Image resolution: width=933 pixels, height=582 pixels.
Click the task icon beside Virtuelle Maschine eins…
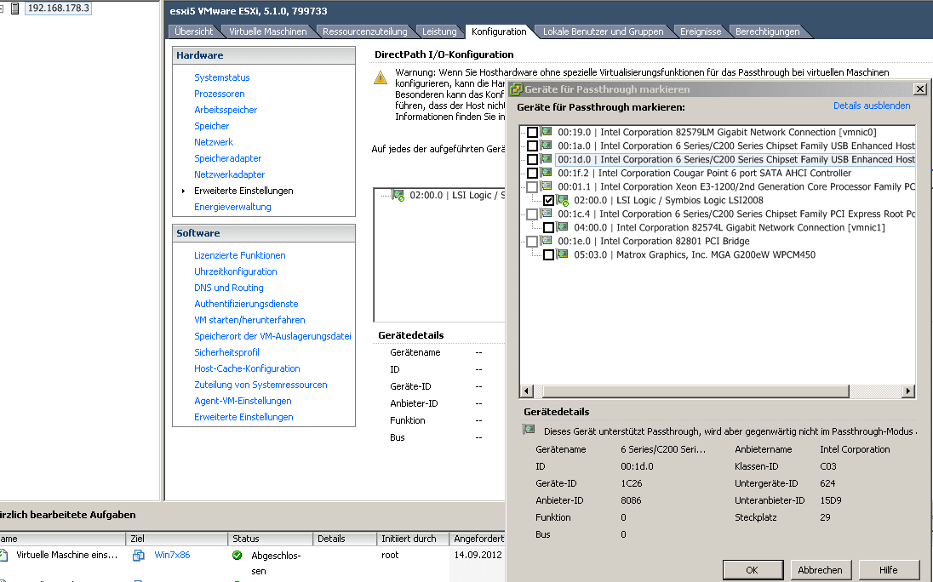(3, 556)
